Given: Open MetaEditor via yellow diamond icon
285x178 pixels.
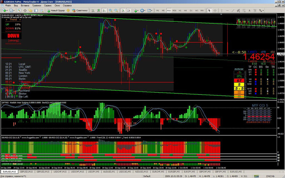Looking at the screenshot, I should click(68, 11).
